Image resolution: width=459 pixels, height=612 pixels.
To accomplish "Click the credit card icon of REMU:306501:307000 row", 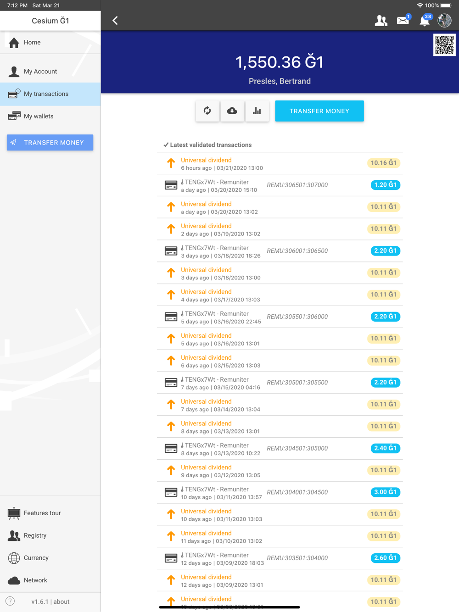I will 171,185.
